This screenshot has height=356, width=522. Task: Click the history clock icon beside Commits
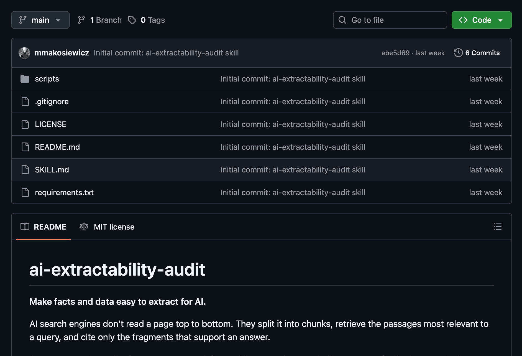click(458, 53)
